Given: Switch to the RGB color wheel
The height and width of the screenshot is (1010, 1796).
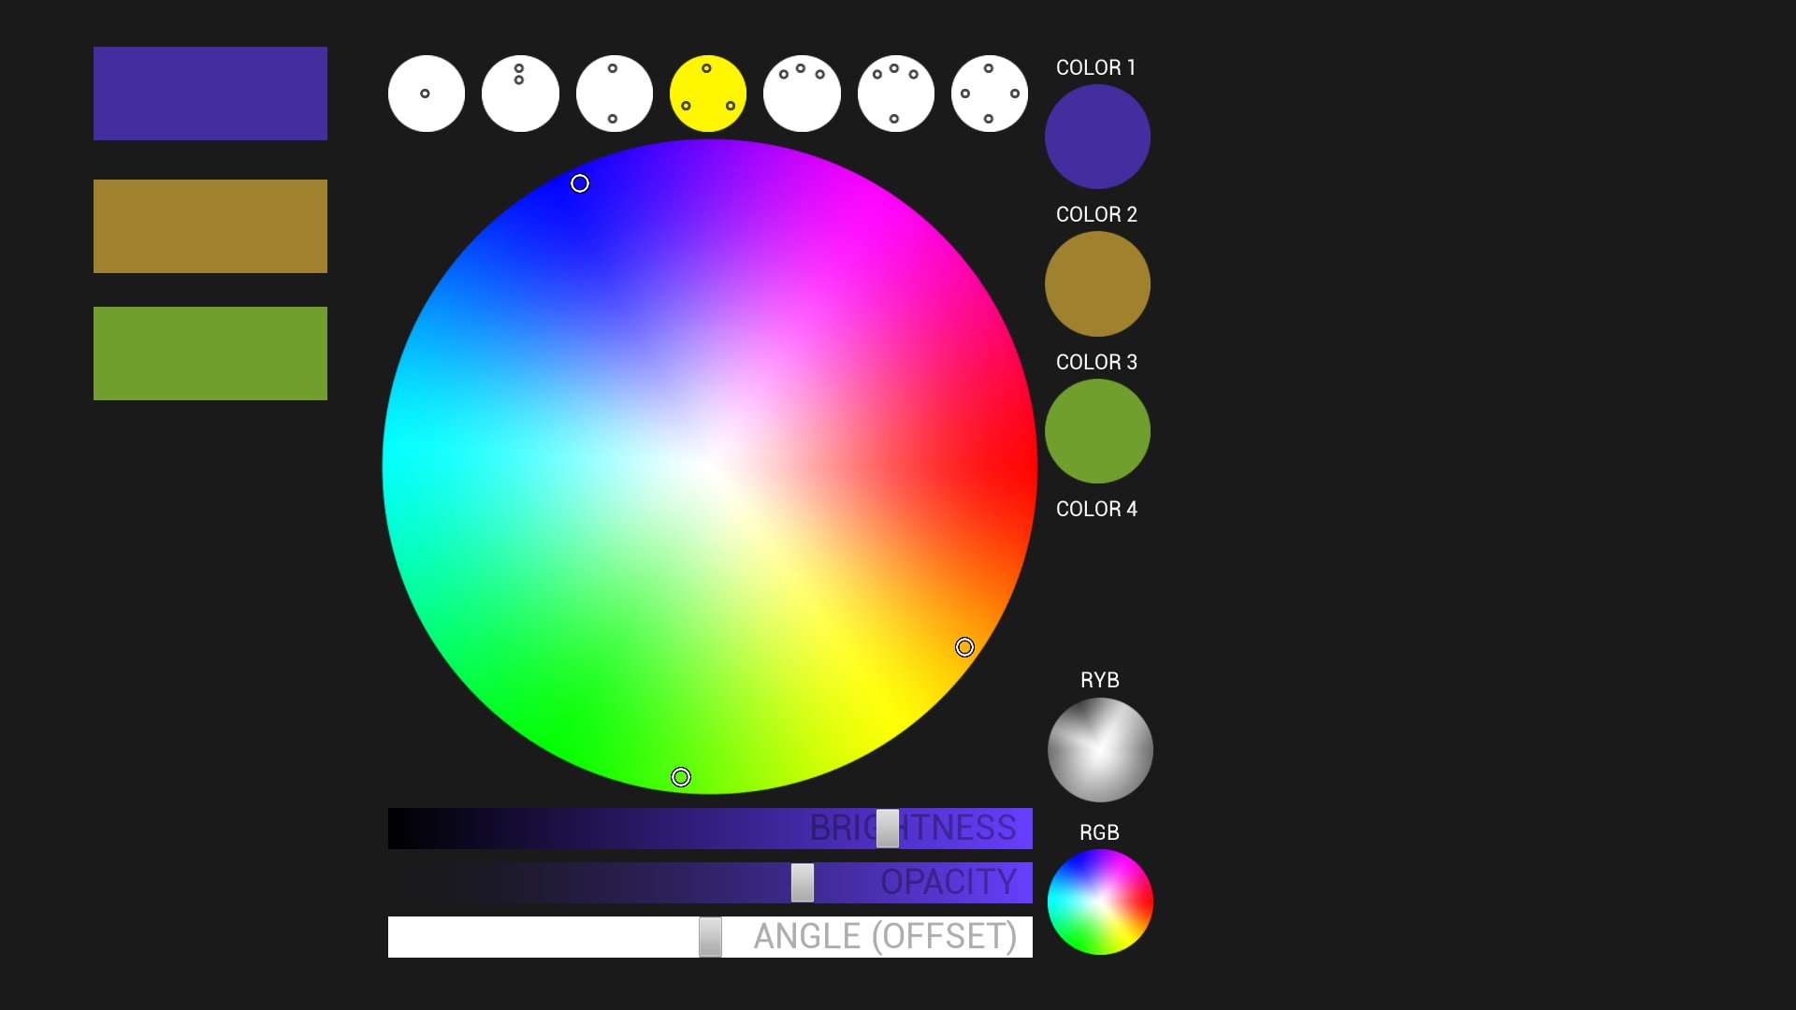Looking at the screenshot, I should [1100, 902].
